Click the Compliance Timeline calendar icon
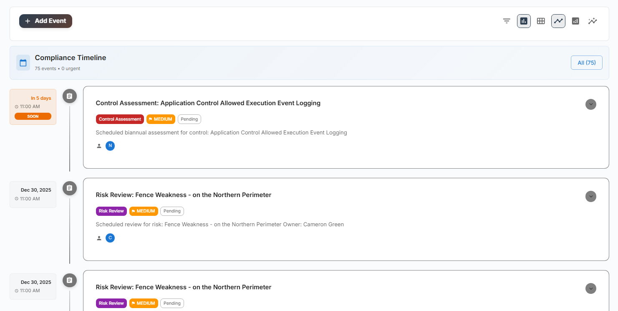618x311 pixels. click(23, 63)
